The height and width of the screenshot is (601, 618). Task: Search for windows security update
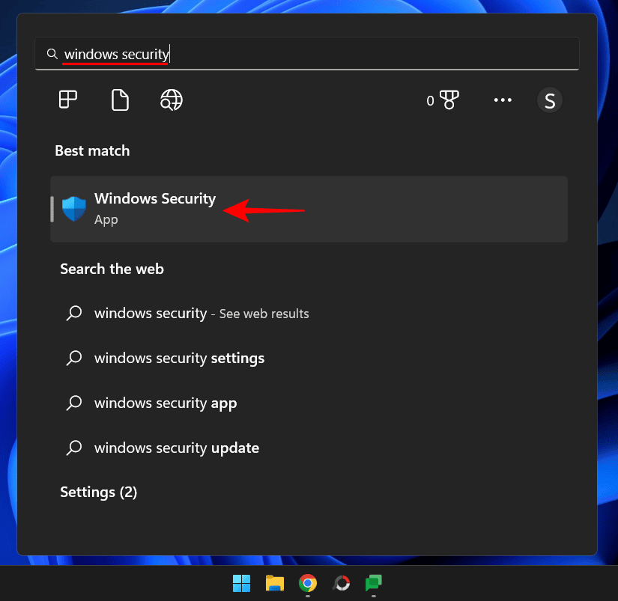176,448
